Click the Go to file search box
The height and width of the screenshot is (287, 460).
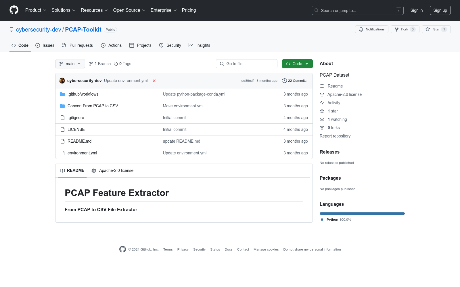click(247, 64)
